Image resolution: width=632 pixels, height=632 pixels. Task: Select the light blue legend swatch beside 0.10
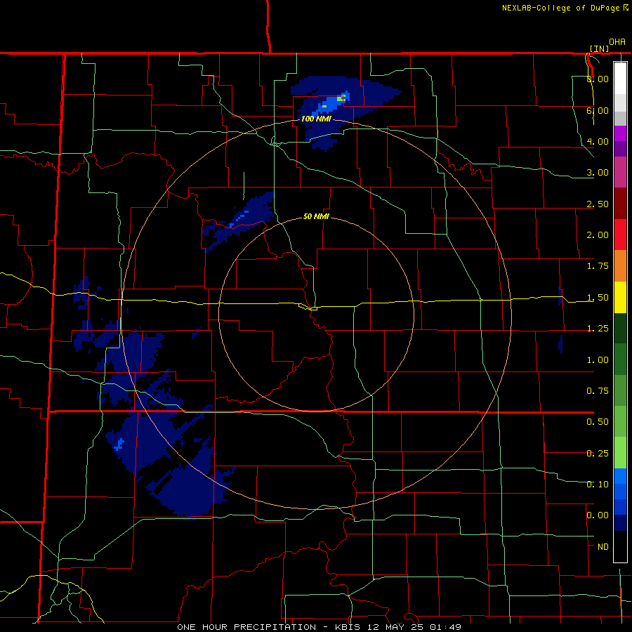620,476
